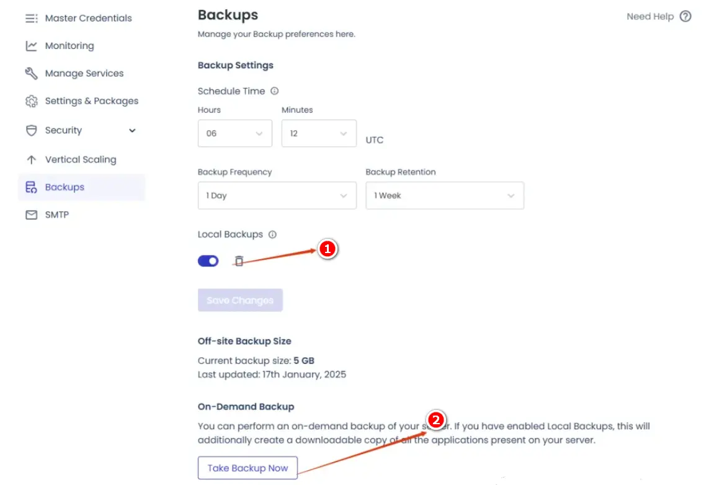Click the Manage Services wrench icon

(x=31, y=73)
